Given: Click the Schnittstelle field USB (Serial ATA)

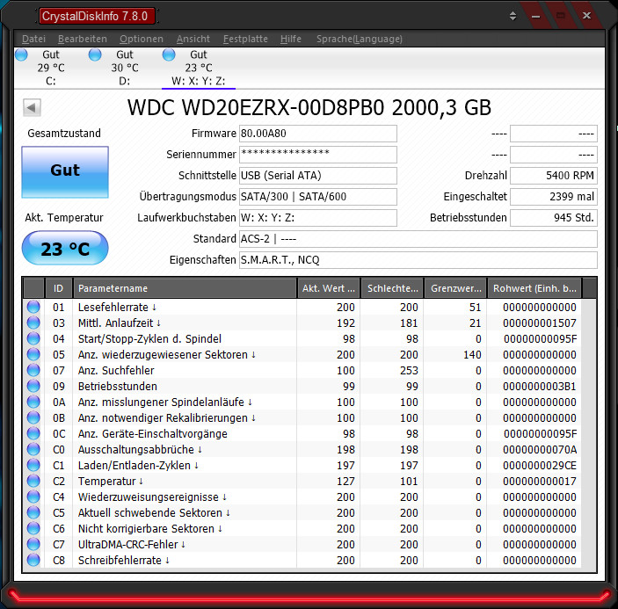Looking at the screenshot, I should [x=318, y=176].
